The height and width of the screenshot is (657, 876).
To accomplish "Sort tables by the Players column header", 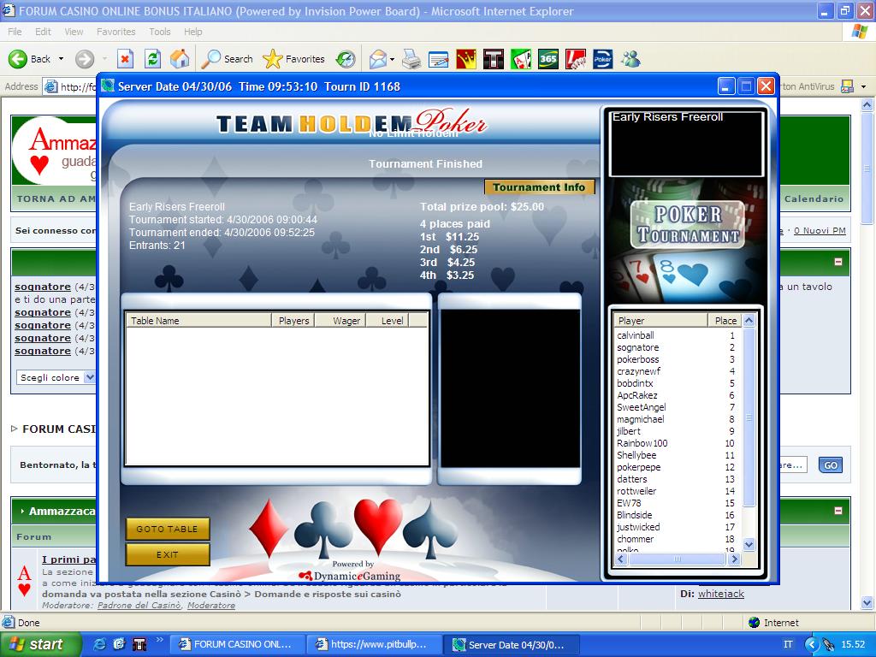I will pyautogui.click(x=293, y=320).
